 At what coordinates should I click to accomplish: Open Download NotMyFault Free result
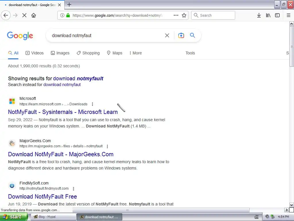pos(42,197)
